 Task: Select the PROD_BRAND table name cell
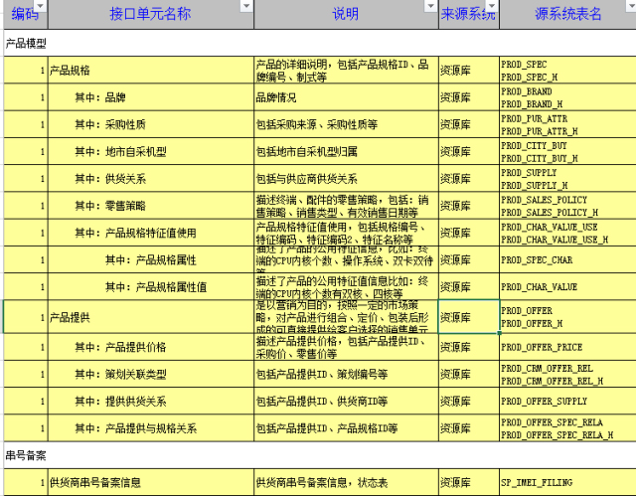pyautogui.click(x=567, y=97)
